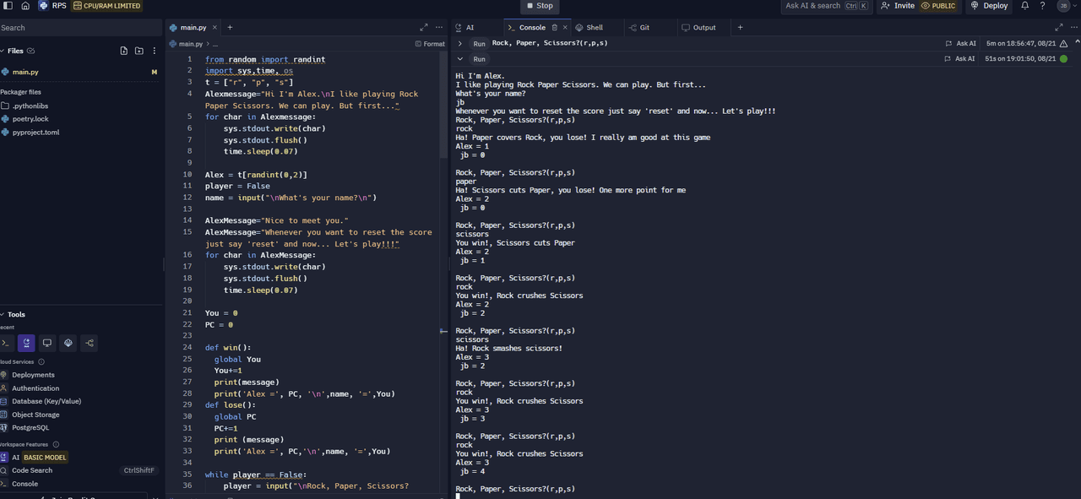Screen dimensions: 1081x499
Task: Click the Deploy button
Action: pos(989,6)
